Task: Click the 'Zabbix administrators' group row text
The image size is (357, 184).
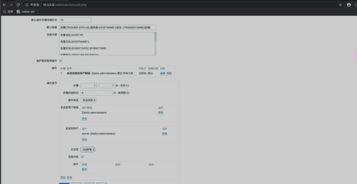Action: click(94, 113)
